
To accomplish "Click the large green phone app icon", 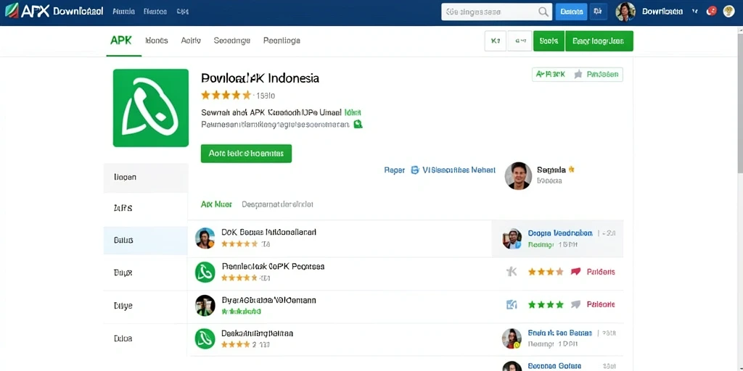I will pos(151,108).
